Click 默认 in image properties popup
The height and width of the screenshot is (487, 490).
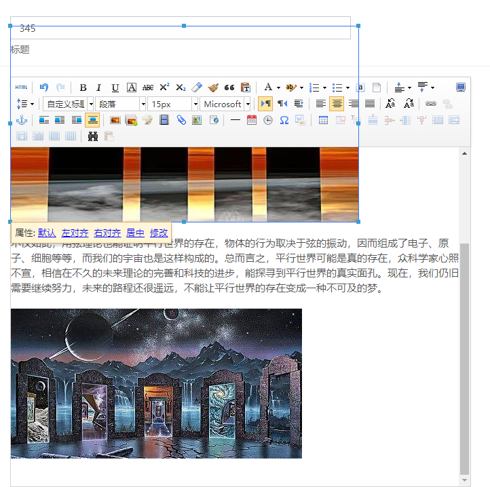tap(47, 233)
